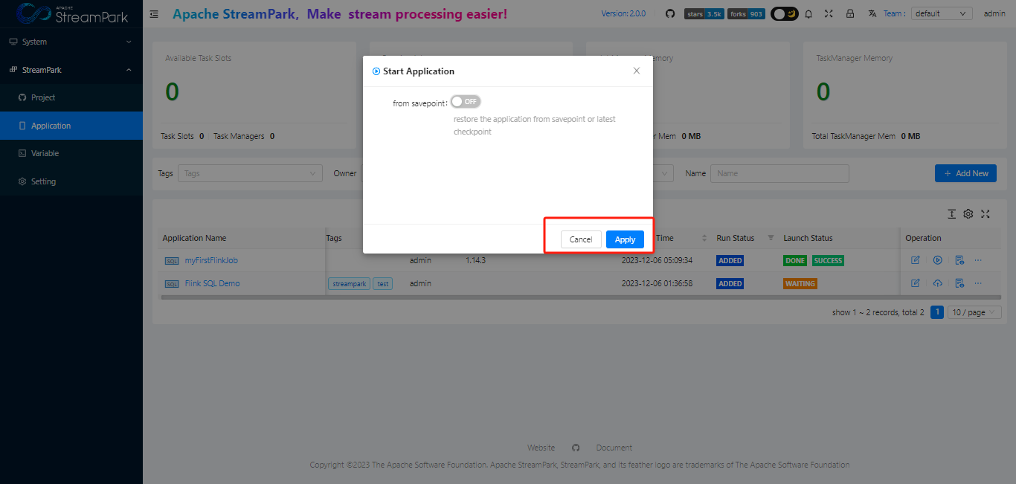Edit the Flink SQL Demo application
The width and height of the screenshot is (1016, 484).
point(916,283)
